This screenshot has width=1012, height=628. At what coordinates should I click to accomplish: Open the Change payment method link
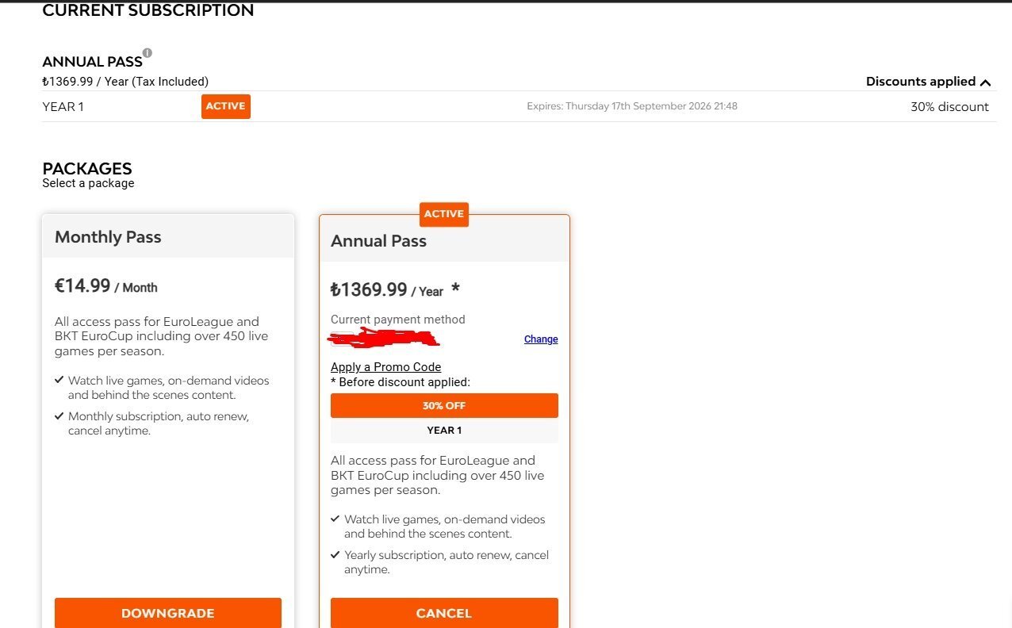tap(541, 339)
